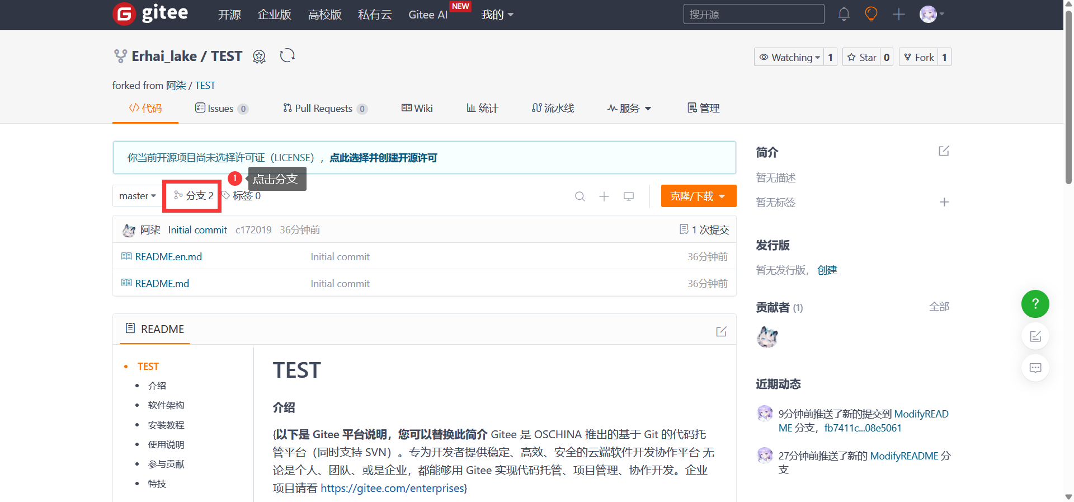Screen dimensions: 1074x502
Task: Click the 搜开源 search input field
Action: [x=753, y=14]
